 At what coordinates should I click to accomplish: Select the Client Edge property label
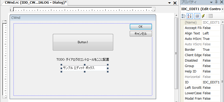[193, 55]
